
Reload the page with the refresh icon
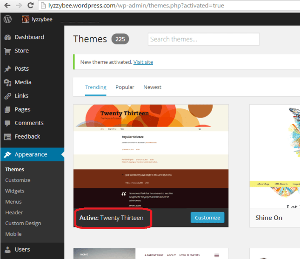tap(30, 6)
